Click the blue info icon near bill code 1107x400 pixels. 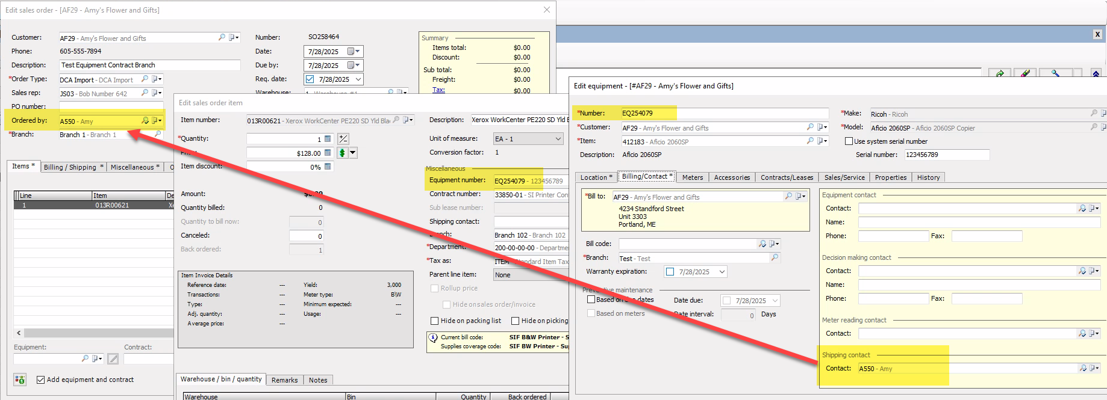433,339
